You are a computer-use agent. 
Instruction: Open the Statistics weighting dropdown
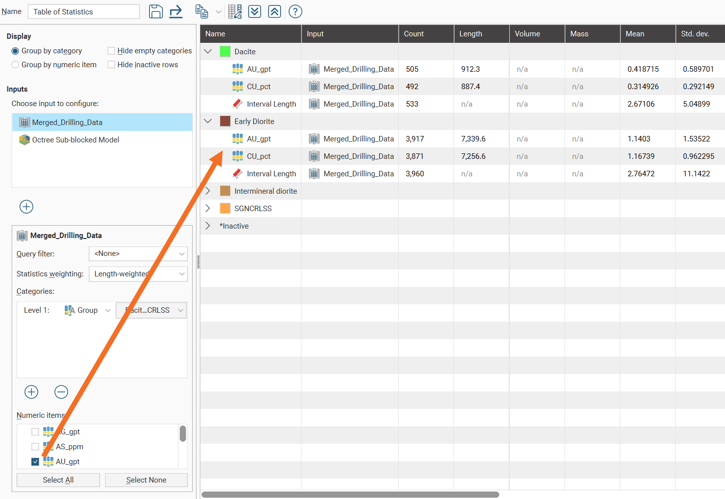click(x=138, y=274)
